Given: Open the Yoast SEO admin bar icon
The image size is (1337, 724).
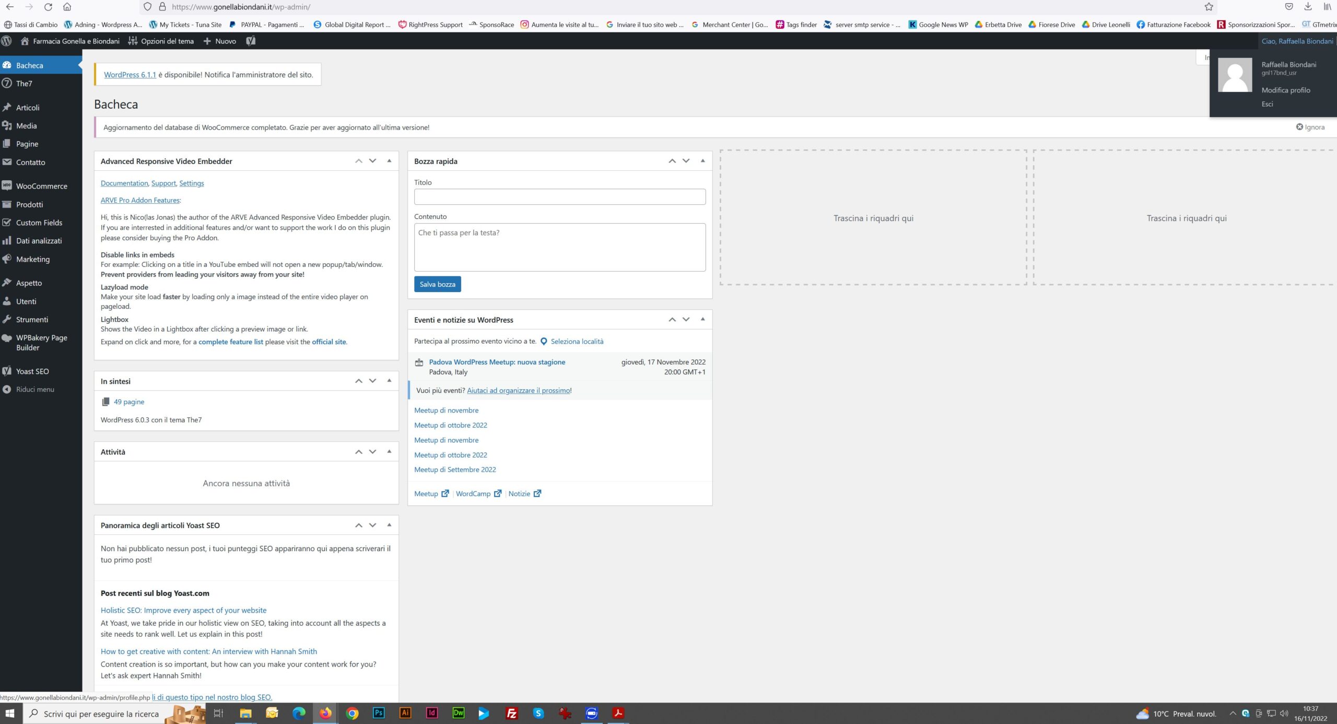Looking at the screenshot, I should [x=251, y=41].
